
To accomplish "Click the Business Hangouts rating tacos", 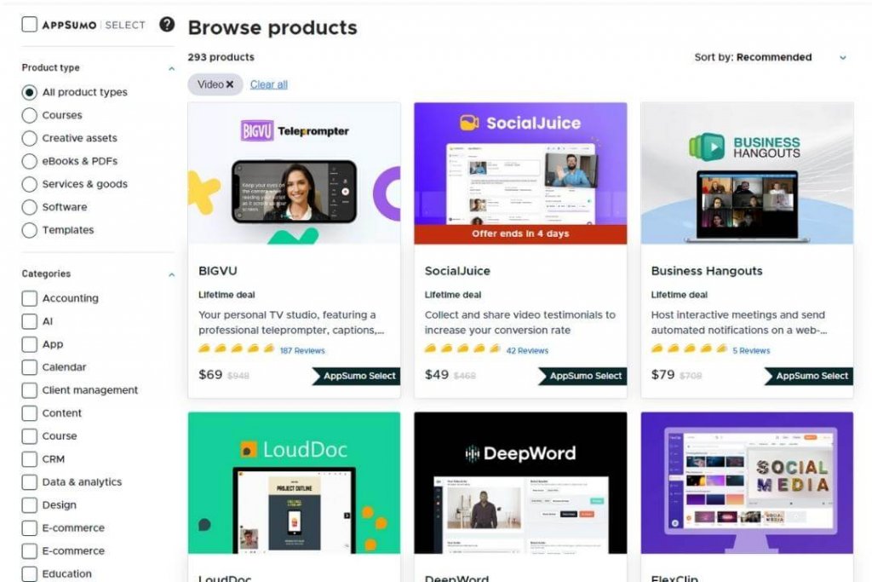I will click(x=689, y=349).
